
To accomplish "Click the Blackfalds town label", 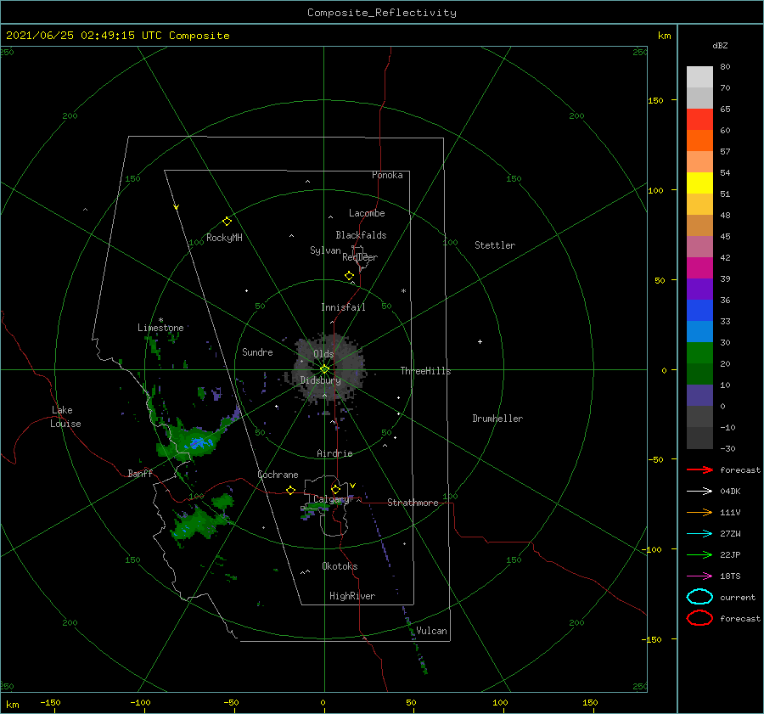I will pyautogui.click(x=361, y=235).
